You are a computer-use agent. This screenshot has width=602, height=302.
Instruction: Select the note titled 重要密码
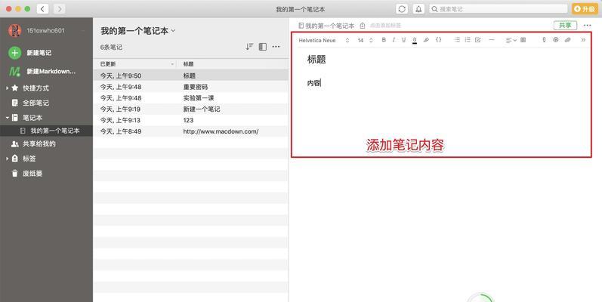coord(191,87)
